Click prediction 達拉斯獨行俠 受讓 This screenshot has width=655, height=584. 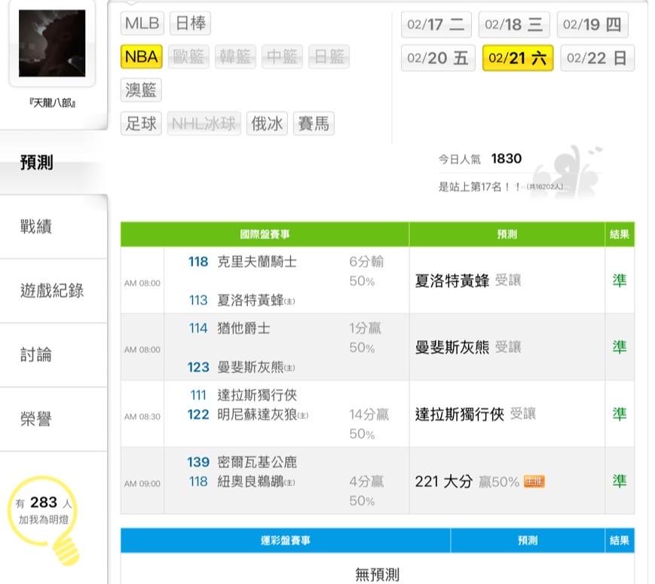point(476,414)
